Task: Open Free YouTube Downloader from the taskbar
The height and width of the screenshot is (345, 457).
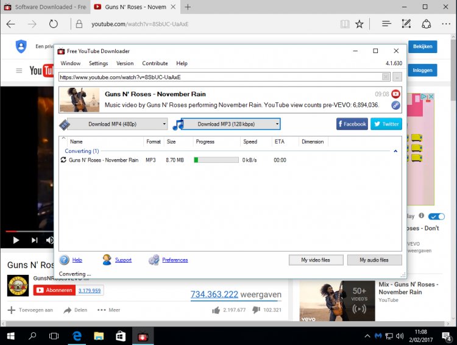Action: pos(144,336)
